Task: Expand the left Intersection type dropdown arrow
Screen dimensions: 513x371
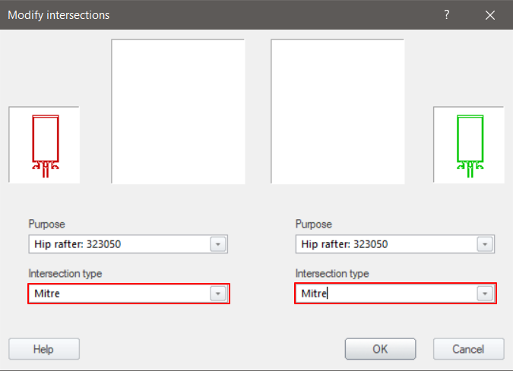Action: 218,294
